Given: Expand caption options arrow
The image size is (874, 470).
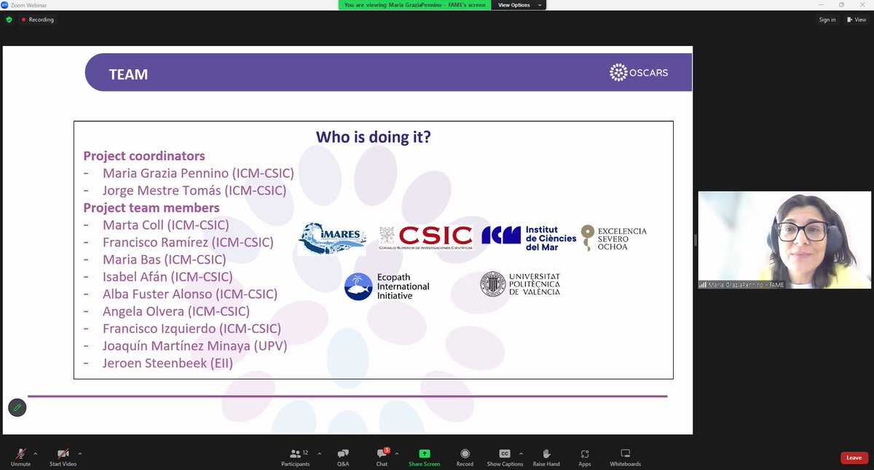Looking at the screenshot, I should point(520,453).
